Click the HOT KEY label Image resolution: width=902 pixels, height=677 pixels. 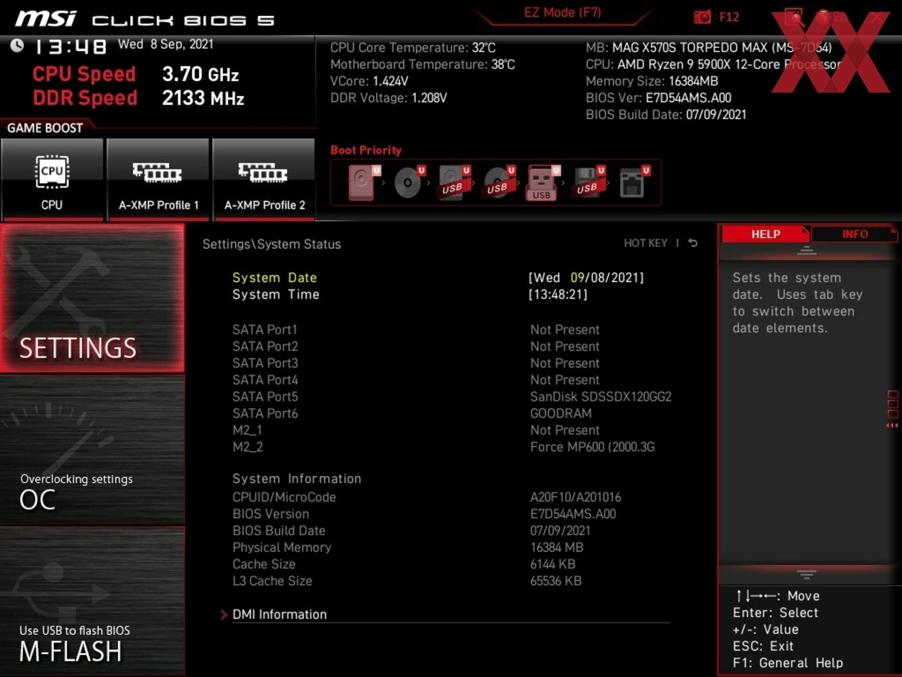pos(645,243)
